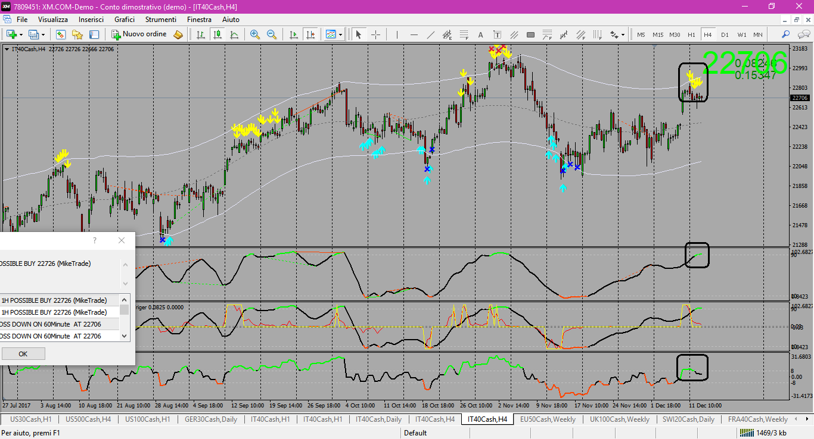Open the Aiuto menu
This screenshot has width=814, height=439.
point(231,20)
